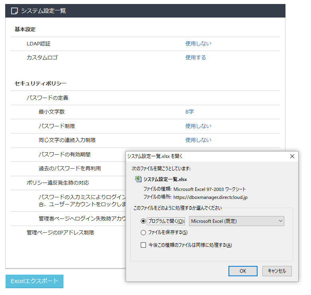Viewport: 311px width, 295px height.
Task: Select the 'ファイルを保存する' radio option
Action: coord(143,232)
